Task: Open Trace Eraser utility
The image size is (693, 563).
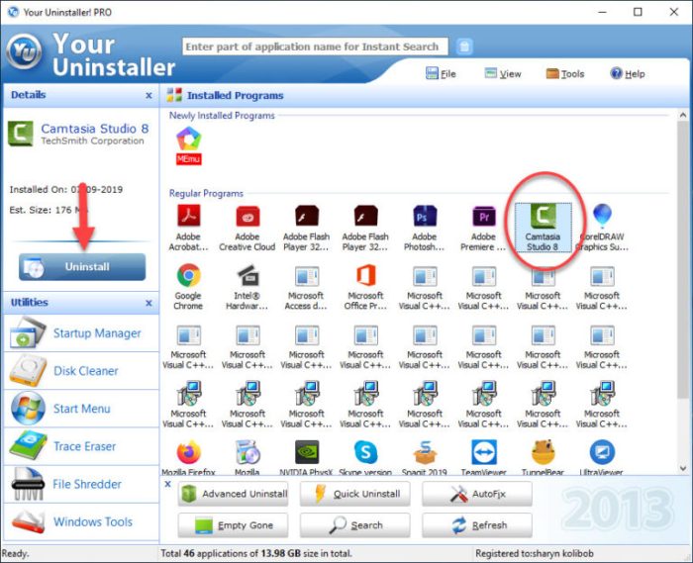Action: pos(81,446)
